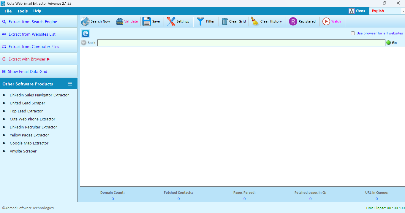Open the File menu
Screen dimensions: 405x213
click(8, 11)
